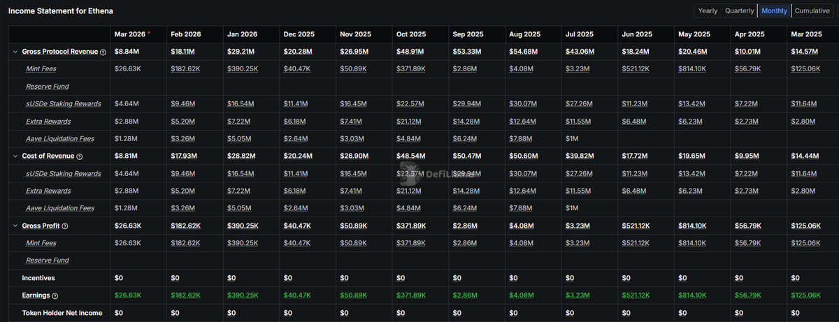Open info icon next to Earnings
This screenshot has height=322, width=839.
tap(55, 296)
